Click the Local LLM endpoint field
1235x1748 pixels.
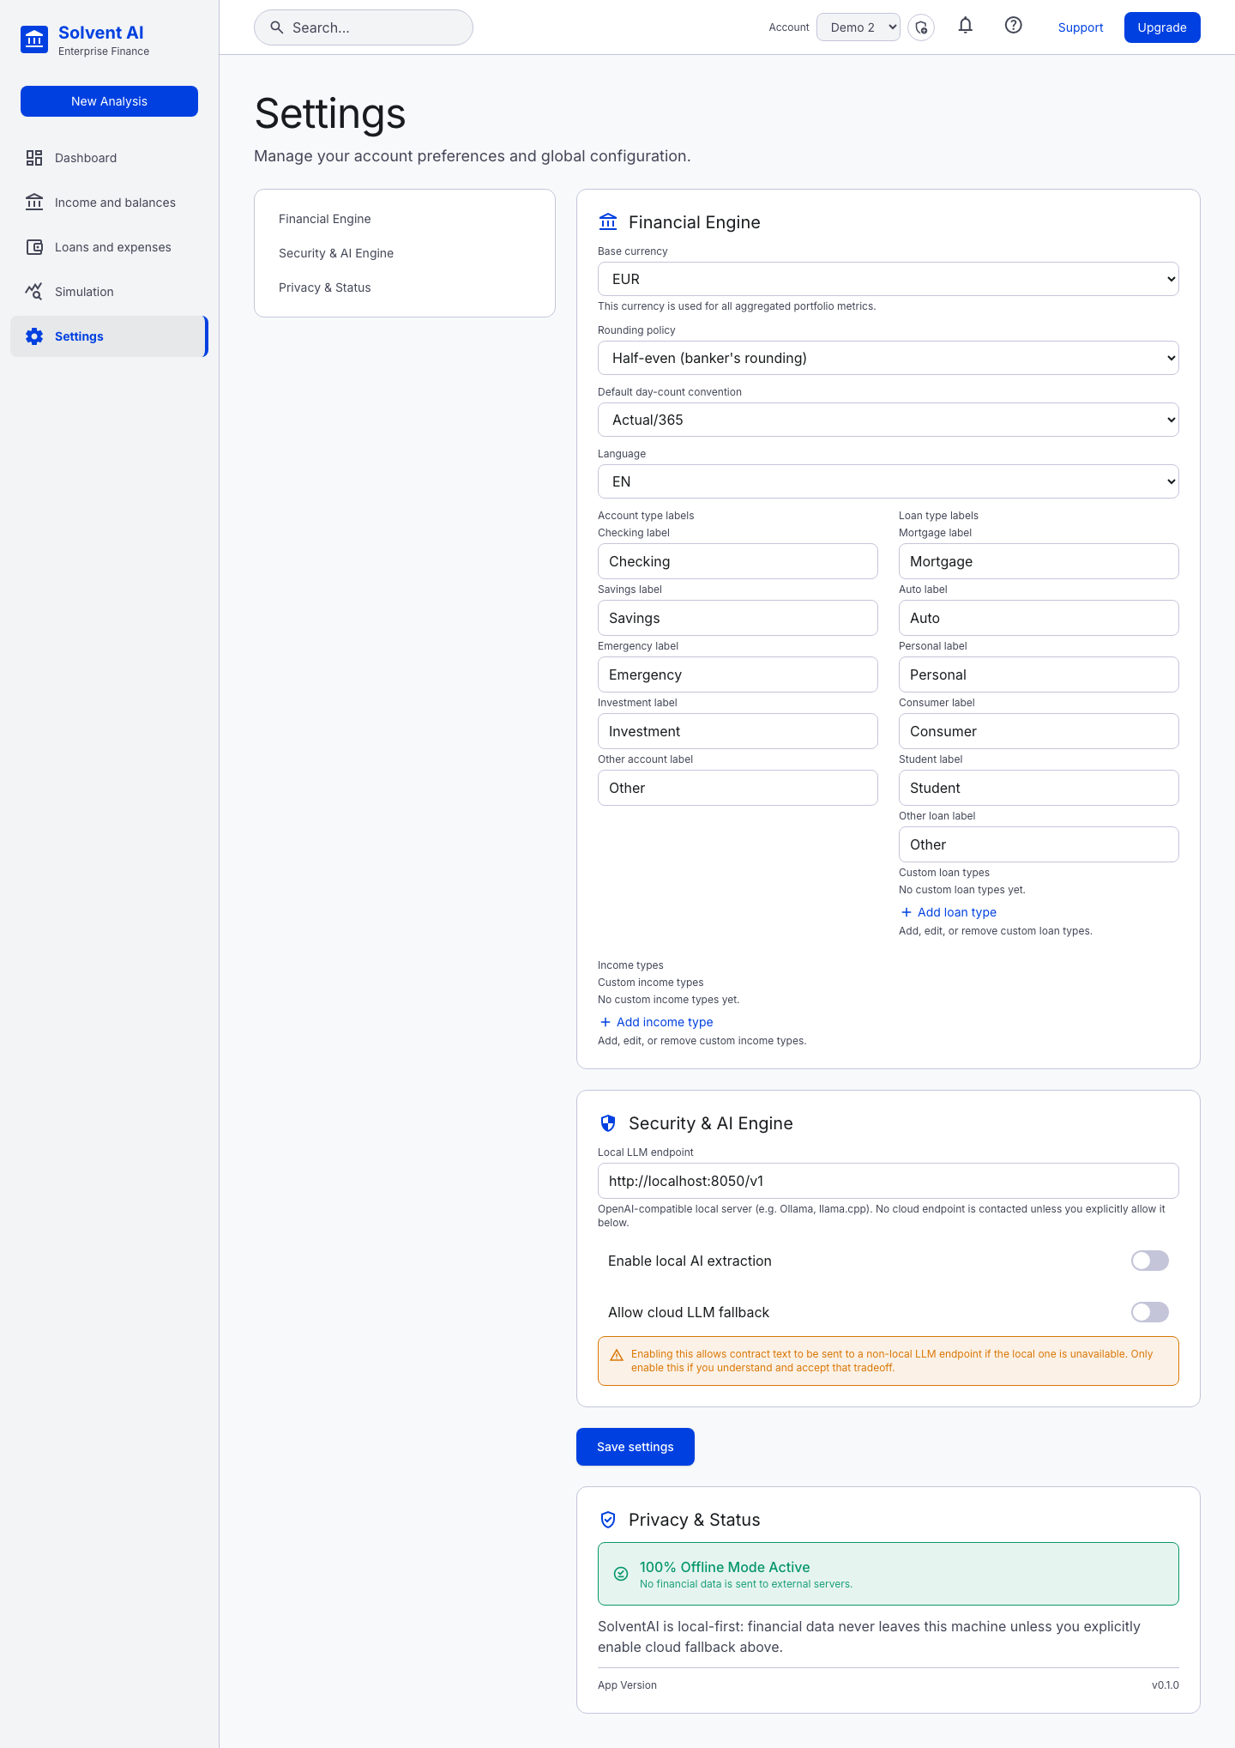(x=889, y=1181)
